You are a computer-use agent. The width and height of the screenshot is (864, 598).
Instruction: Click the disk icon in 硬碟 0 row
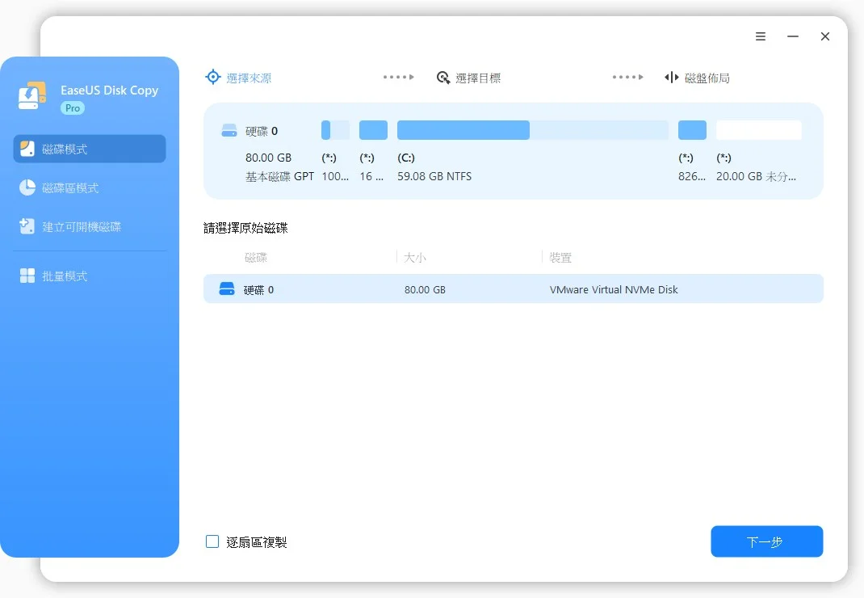[227, 288]
